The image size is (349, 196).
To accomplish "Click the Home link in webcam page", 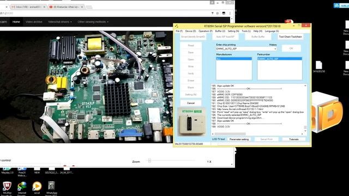I will [16, 22].
